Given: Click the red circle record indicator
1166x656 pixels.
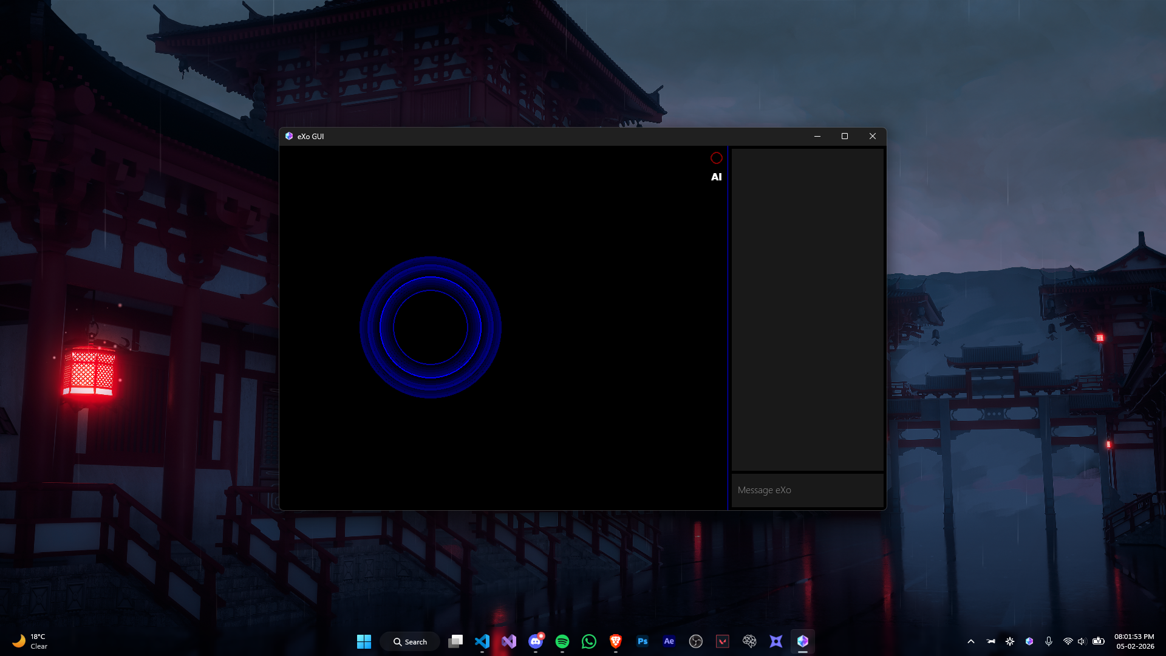Looking at the screenshot, I should click(717, 158).
